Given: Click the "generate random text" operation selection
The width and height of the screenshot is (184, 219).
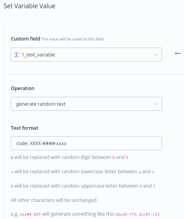Looking at the screenshot, I should 41,104.
